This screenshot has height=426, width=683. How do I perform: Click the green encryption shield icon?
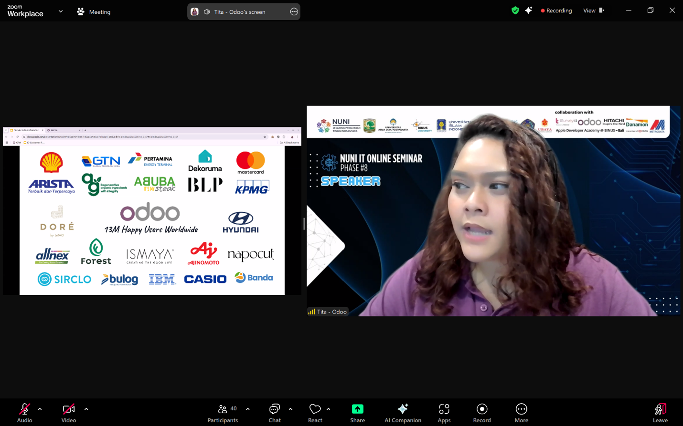515,10
